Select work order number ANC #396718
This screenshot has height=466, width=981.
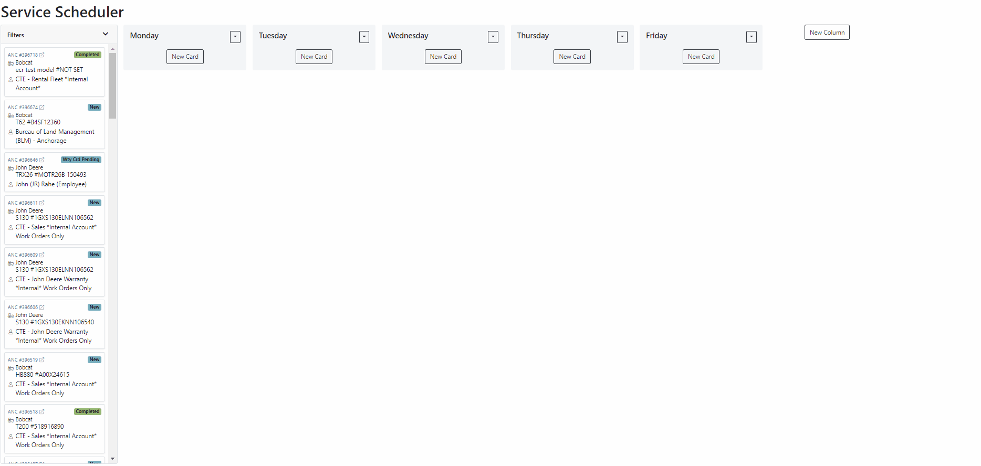pyautogui.click(x=23, y=55)
